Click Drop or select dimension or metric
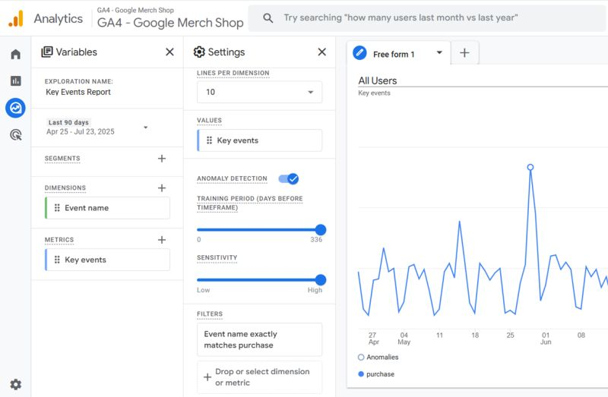The height and width of the screenshot is (397, 608). click(x=259, y=377)
